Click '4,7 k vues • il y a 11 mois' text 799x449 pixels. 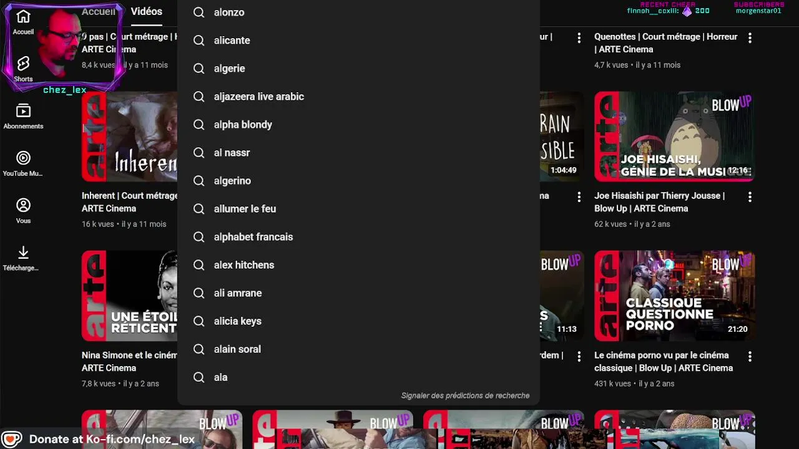tap(637, 65)
